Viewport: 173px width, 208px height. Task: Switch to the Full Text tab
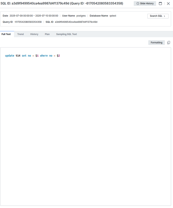[x=6, y=34]
